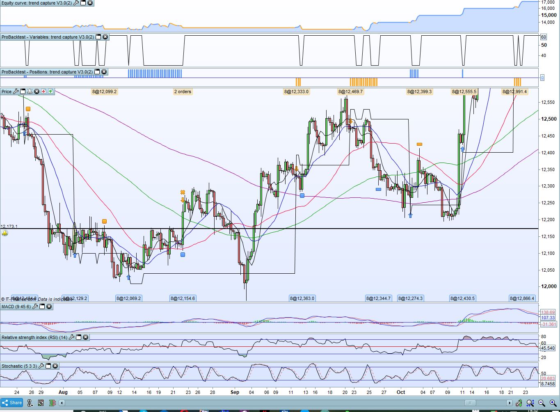The height and width of the screenshot is (412, 560).
Task: Open Equity curve panel settings wrench
Action: [x=76, y=3]
